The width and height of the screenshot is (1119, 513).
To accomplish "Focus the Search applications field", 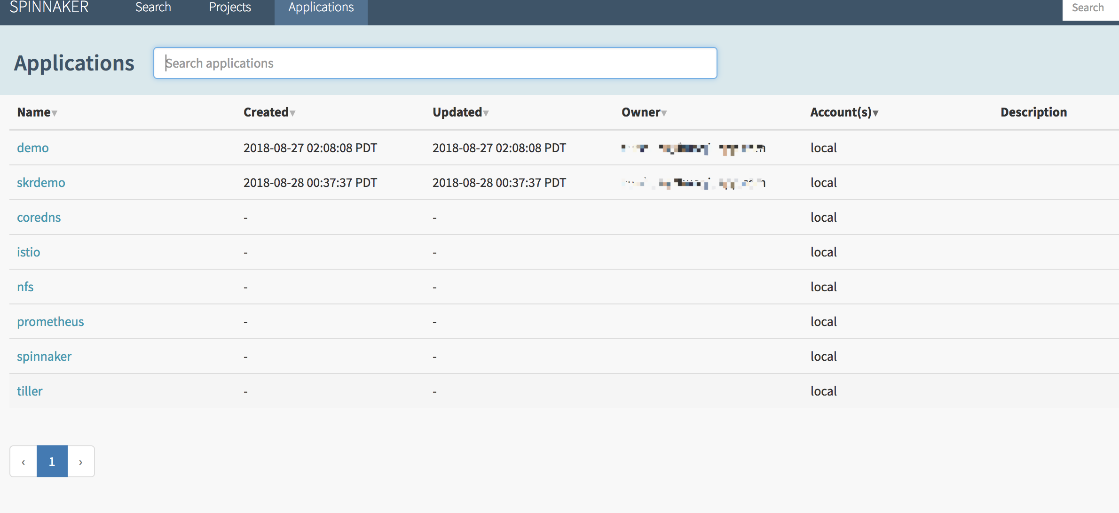I will click(x=435, y=63).
